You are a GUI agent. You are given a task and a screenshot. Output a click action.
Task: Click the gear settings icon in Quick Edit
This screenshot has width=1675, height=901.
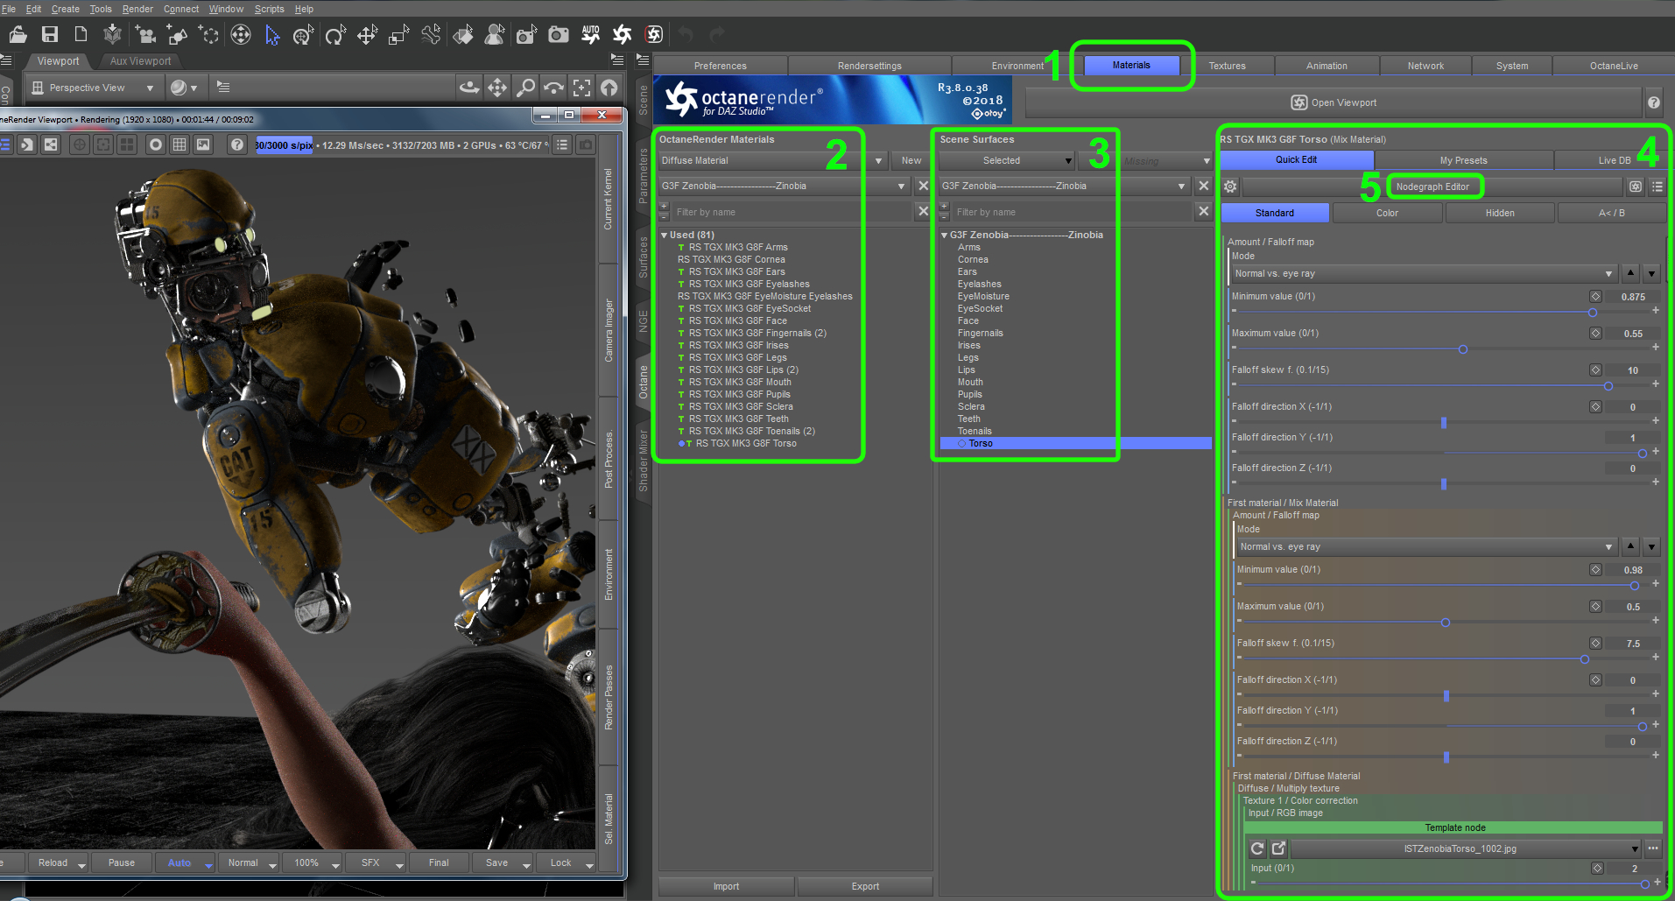coord(1230,187)
